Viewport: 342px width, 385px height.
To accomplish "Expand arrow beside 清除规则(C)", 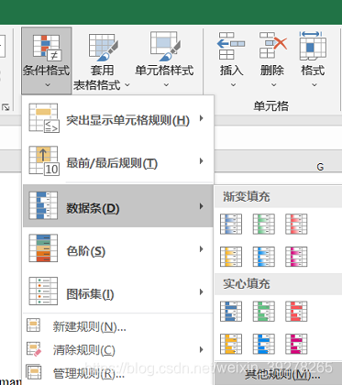I will coord(201,349).
